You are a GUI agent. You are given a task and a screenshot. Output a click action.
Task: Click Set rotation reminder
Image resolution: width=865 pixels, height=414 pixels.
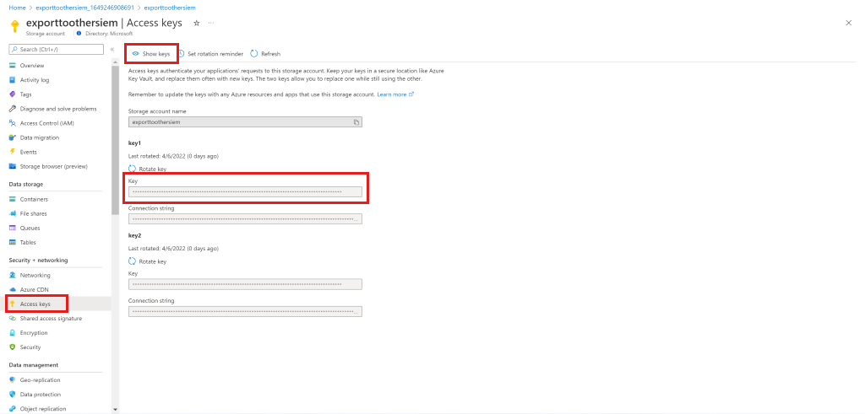(x=210, y=54)
